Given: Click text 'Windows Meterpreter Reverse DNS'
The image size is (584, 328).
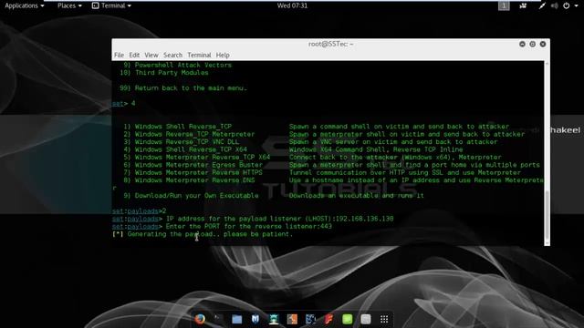Looking at the screenshot, I should pos(194,180).
